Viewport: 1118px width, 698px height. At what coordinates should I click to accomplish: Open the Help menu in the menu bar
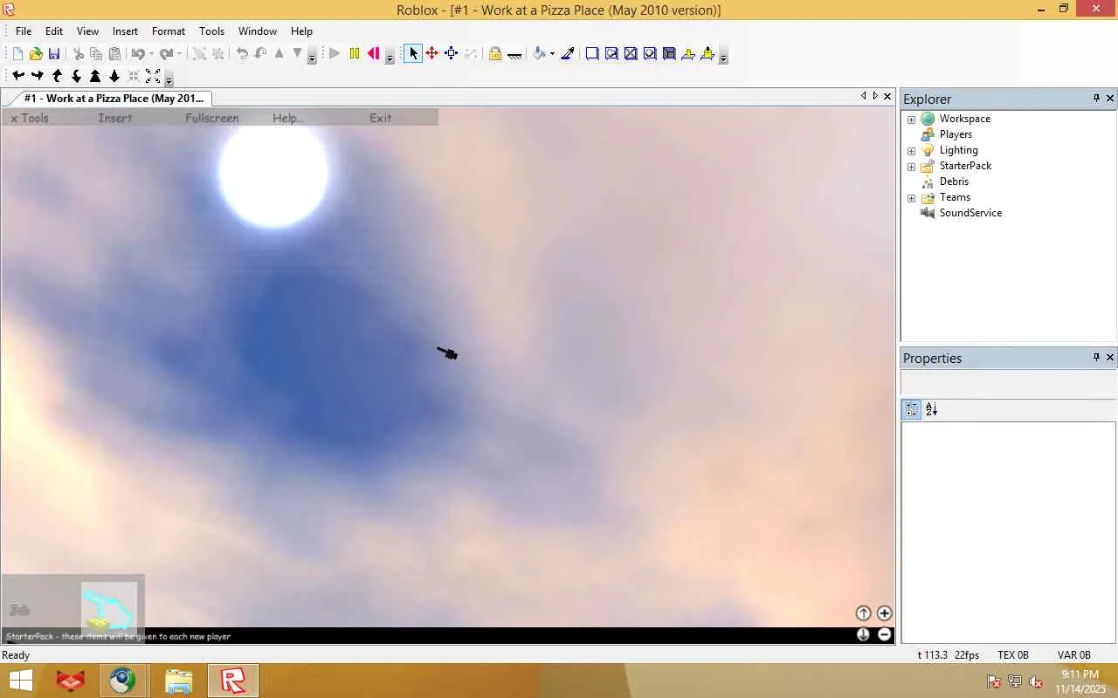(301, 31)
